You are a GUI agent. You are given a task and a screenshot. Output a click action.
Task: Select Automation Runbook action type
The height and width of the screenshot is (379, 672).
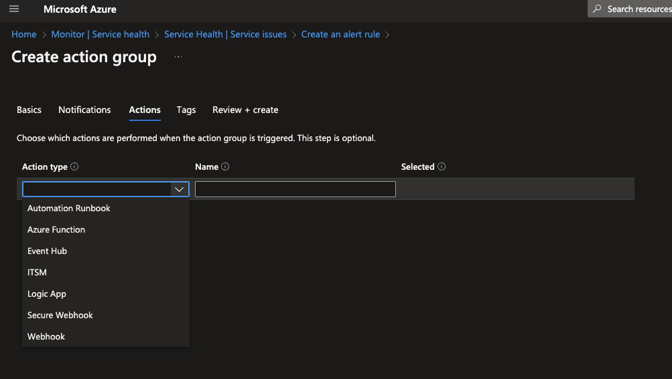click(x=106, y=209)
